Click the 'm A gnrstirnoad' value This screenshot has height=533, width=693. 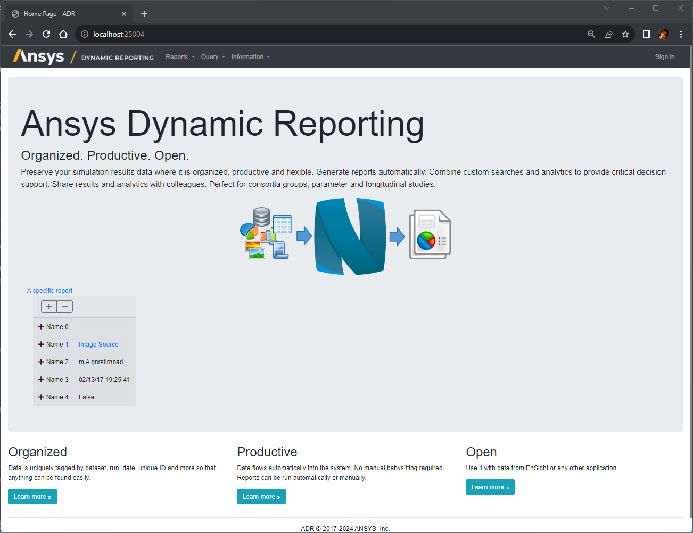coord(101,362)
